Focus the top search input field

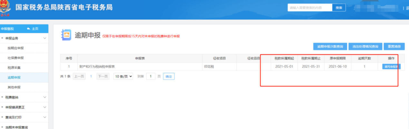309,8
